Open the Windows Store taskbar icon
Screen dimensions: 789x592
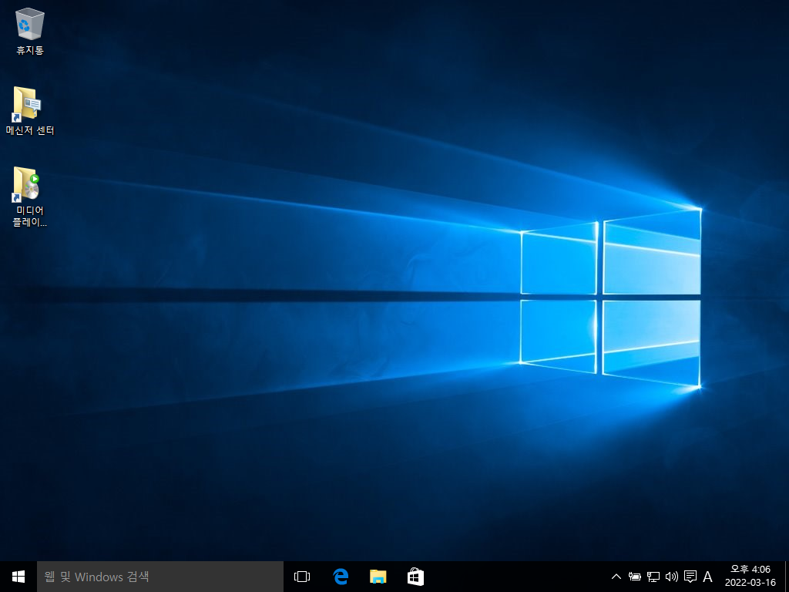coord(415,577)
